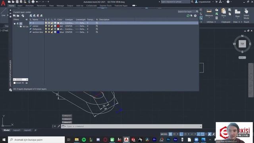The image size is (254, 143).
Task: Open the Paste dropdown arrow
Action: pos(223,17)
